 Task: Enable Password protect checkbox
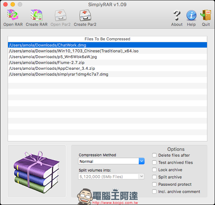point(154,184)
